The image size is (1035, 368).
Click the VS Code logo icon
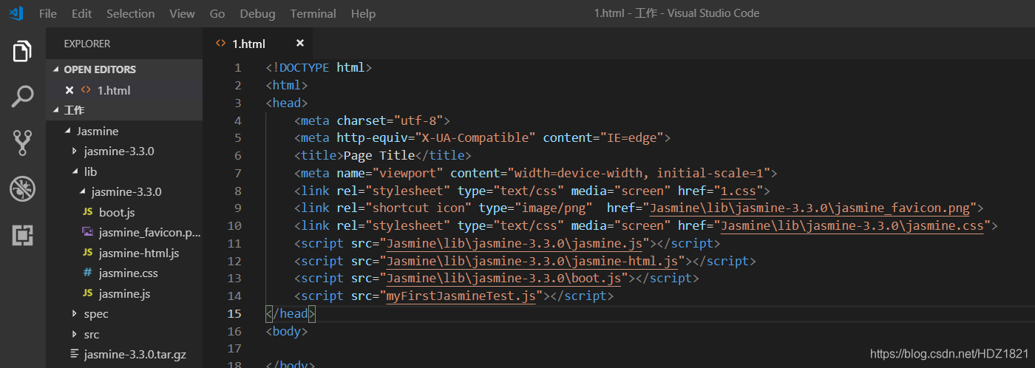tap(16, 13)
